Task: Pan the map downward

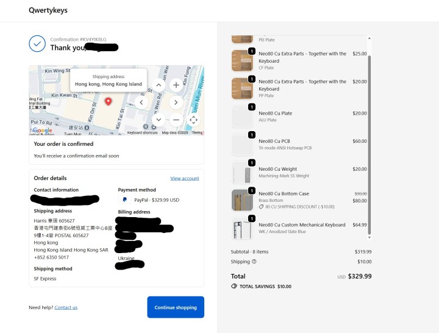Action: [159, 120]
